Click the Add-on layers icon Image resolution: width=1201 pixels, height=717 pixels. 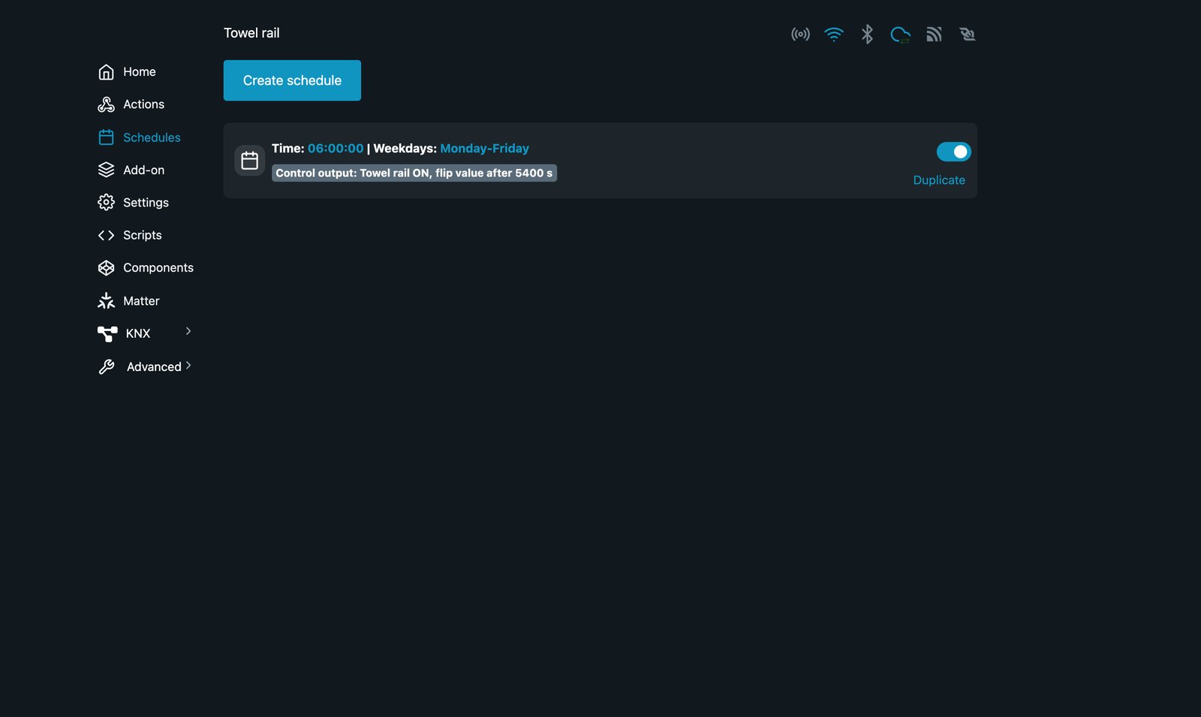(106, 170)
